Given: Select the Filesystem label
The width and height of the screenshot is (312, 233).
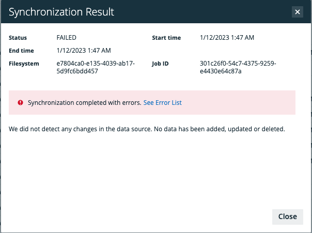Looking at the screenshot, I should pos(24,64).
